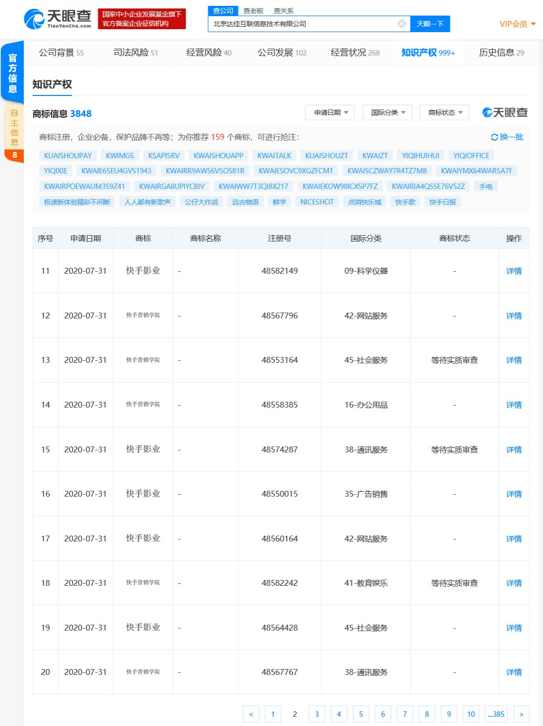The width and height of the screenshot is (543, 726).
Task: Open 详情 for registration 48582149
Action: (x=513, y=270)
